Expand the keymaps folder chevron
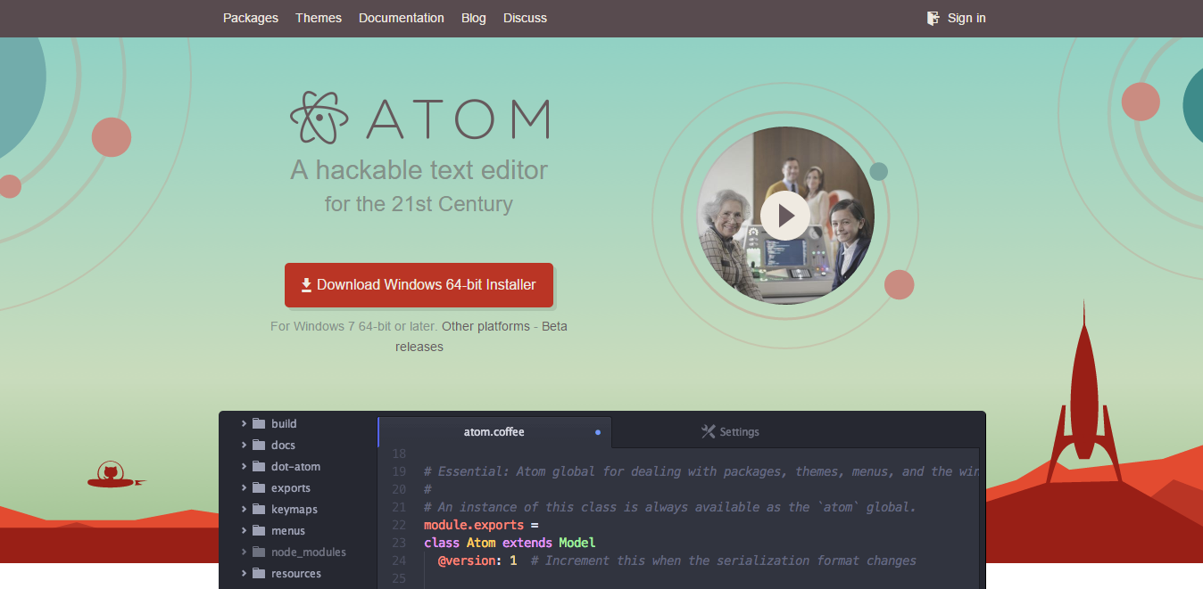 click(244, 510)
